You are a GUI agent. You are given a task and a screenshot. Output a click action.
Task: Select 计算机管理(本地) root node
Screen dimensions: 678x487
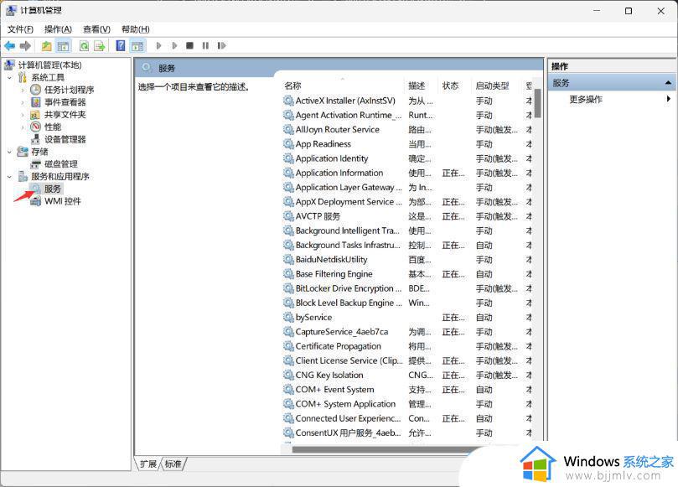(49, 65)
